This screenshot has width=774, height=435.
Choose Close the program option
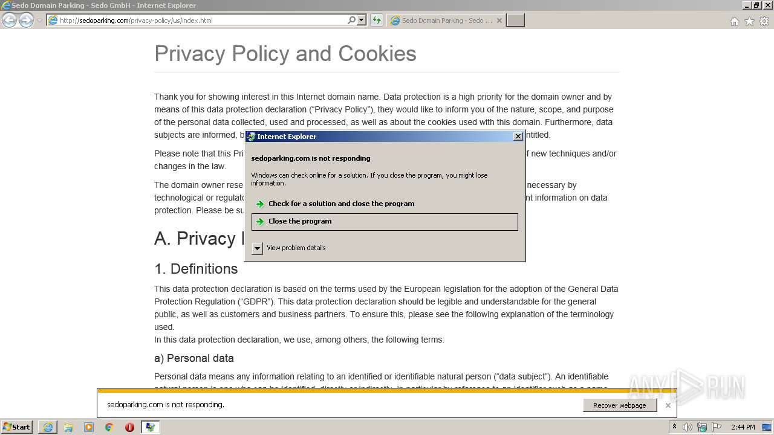(385, 222)
